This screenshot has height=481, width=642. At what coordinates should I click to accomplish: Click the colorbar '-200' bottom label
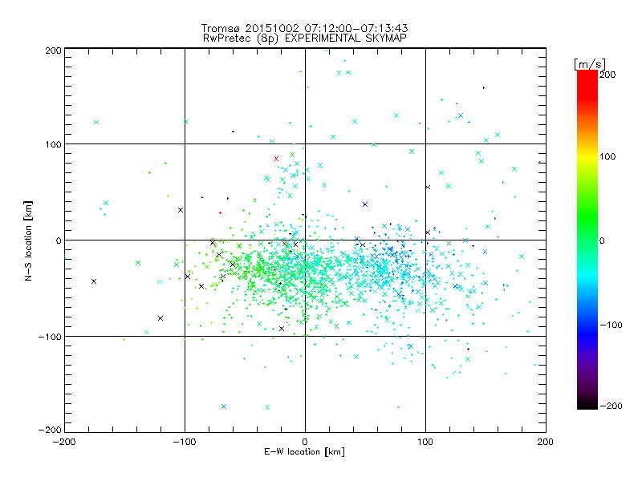(x=611, y=406)
